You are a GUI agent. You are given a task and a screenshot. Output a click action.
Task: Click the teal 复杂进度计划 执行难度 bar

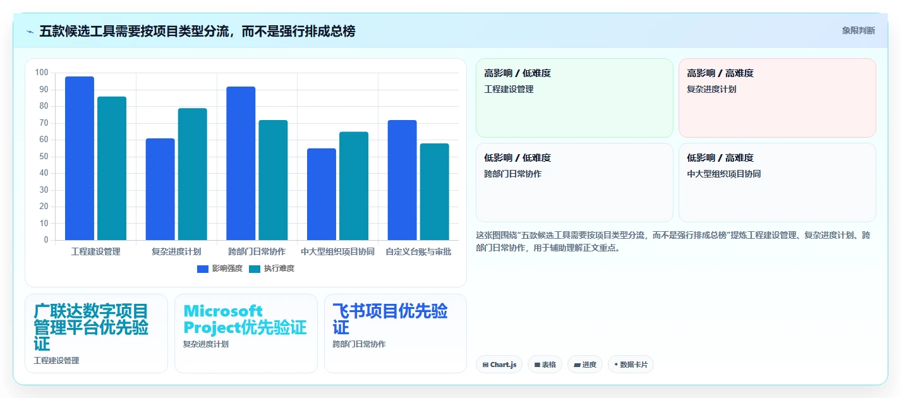(193, 174)
